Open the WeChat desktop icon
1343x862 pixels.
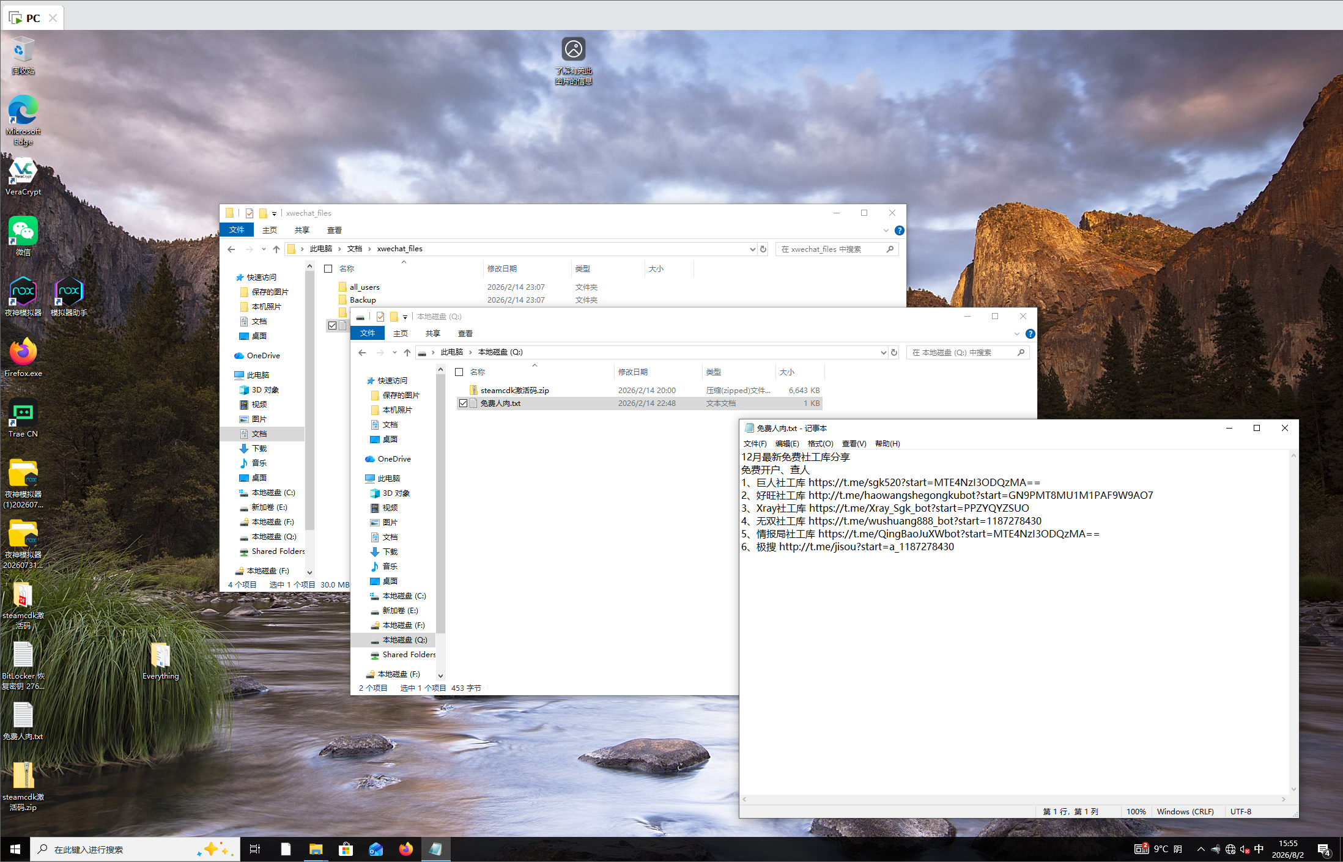pyautogui.click(x=23, y=237)
